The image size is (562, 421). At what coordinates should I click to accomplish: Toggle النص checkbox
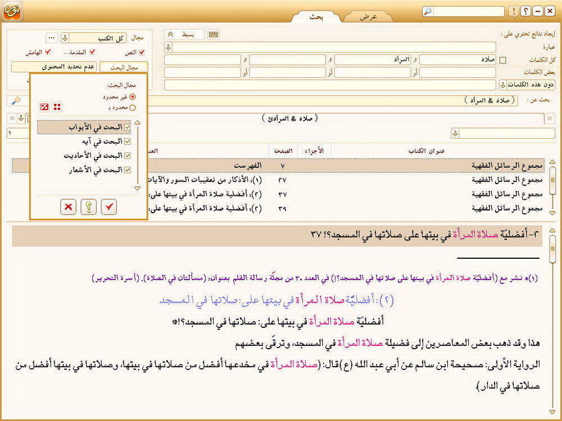pos(142,53)
